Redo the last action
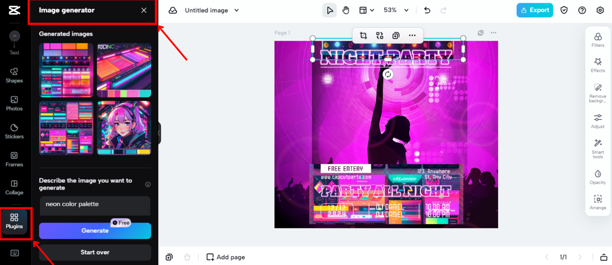Image resolution: width=612 pixels, height=265 pixels. 443,10
